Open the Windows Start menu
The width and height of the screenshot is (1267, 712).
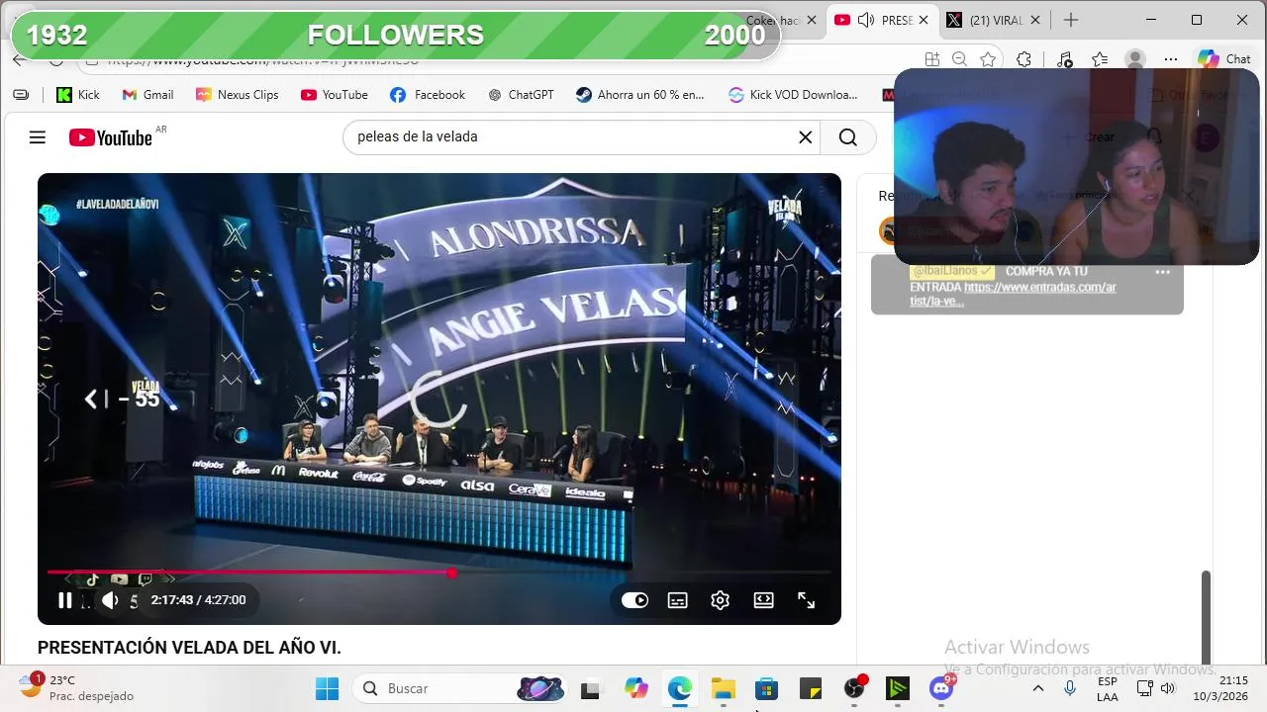point(327,688)
